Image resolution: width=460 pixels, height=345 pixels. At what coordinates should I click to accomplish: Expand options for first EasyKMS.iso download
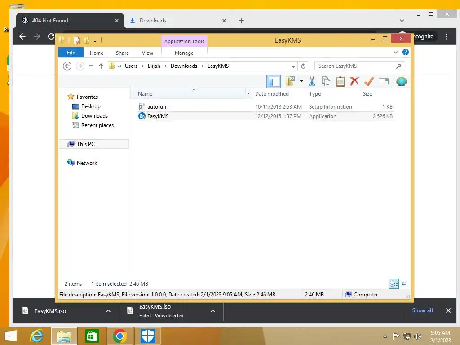point(108,311)
